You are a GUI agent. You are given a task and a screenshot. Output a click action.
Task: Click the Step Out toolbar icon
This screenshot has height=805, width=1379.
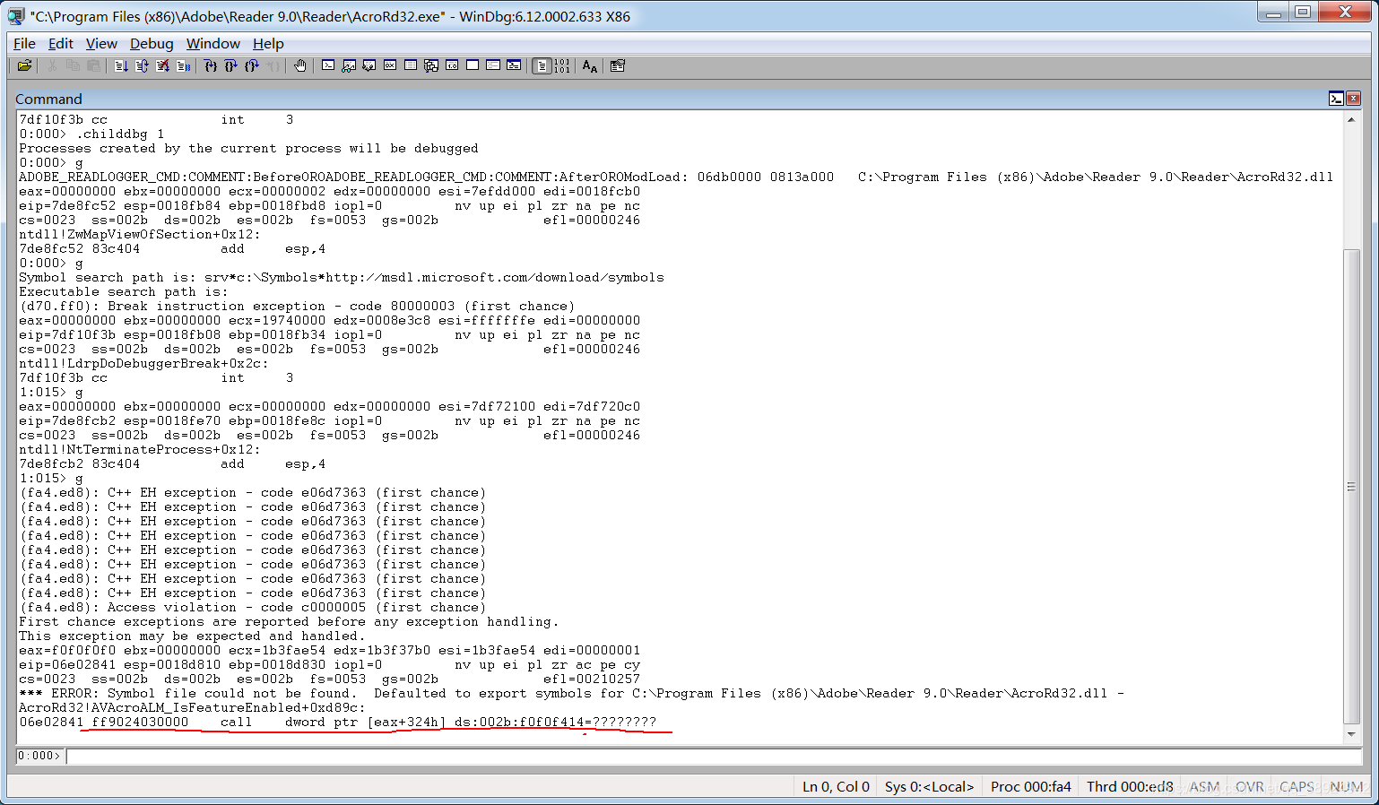[x=252, y=65]
